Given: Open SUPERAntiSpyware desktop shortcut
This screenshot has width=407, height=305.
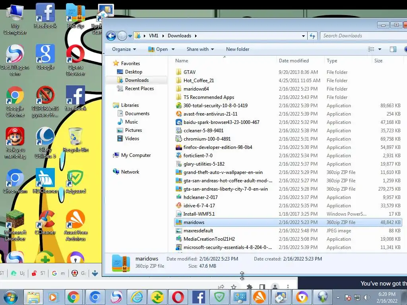Looking at the screenshot, I should click(x=45, y=102).
